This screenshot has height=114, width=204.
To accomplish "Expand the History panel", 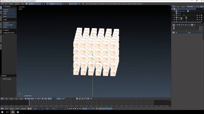I will click(6, 30).
